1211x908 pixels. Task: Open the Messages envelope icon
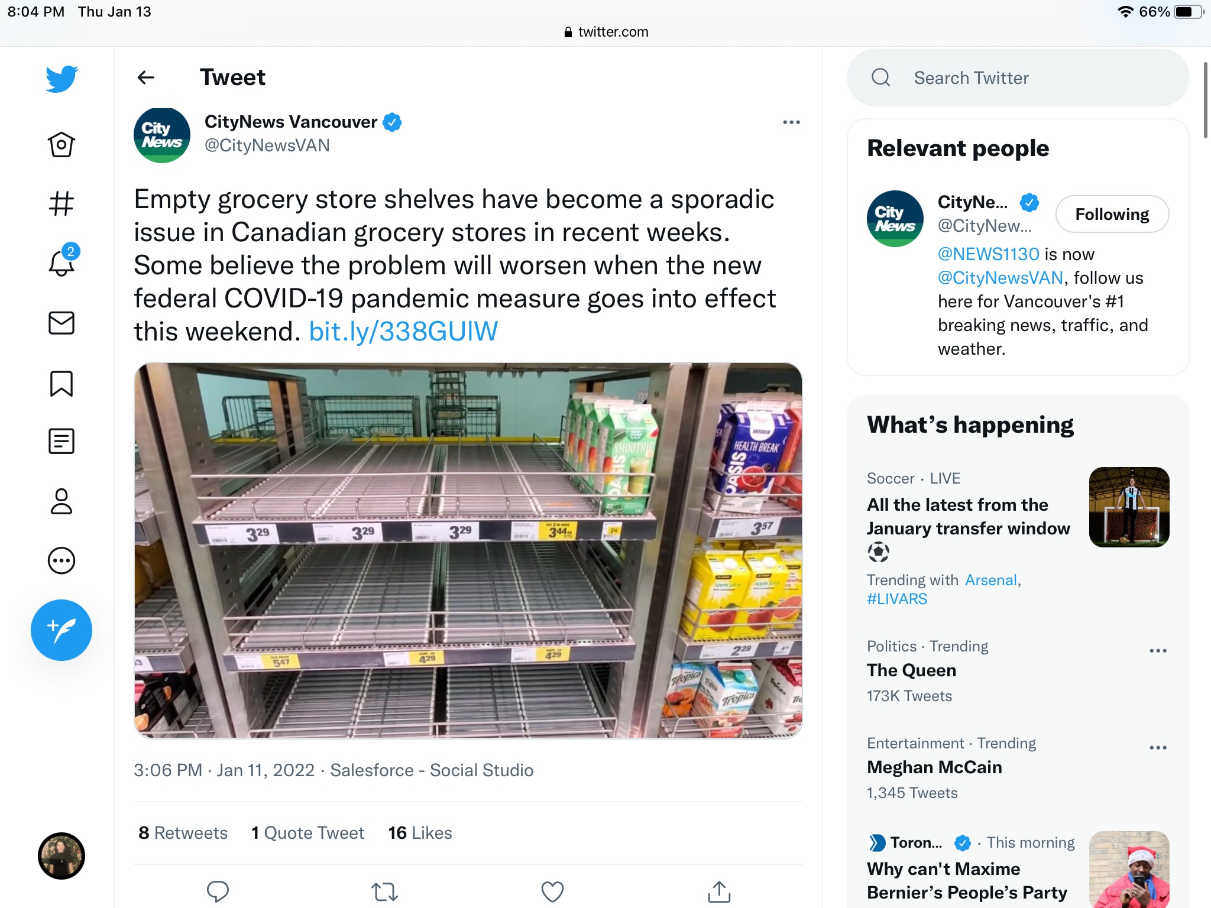click(61, 323)
